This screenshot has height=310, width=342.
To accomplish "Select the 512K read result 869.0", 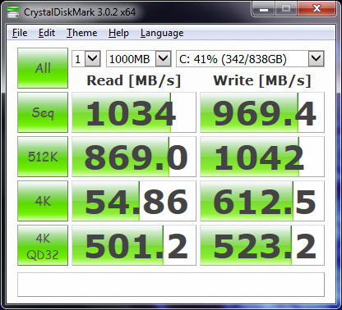I will (x=134, y=157).
